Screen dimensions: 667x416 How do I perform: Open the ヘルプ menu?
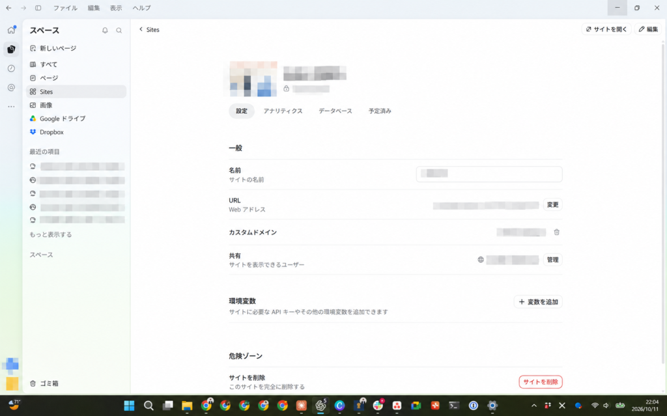click(141, 8)
